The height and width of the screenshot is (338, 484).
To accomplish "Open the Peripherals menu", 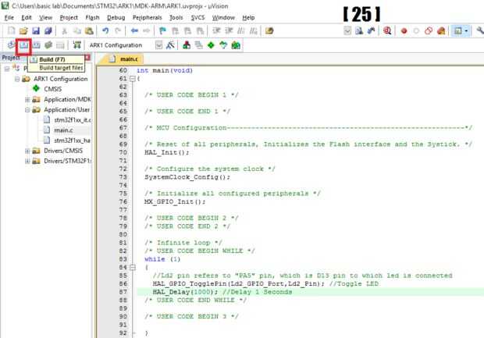I will [148, 18].
